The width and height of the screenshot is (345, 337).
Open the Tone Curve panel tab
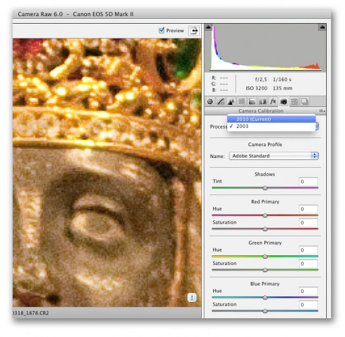click(x=221, y=102)
